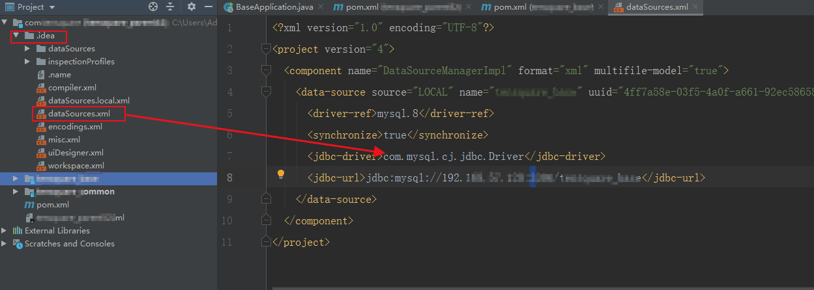This screenshot has height=290, width=814.
Task: Click the misc.xml file icon
Action: tap(41, 140)
